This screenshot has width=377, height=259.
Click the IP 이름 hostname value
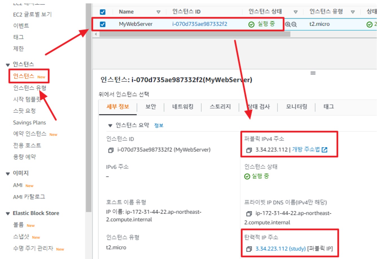[x=154, y=216]
